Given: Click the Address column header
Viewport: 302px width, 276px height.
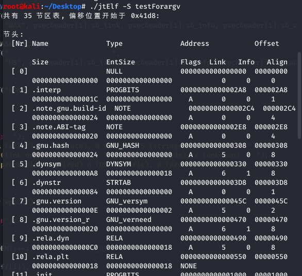Looking at the screenshot, I should click(x=194, y=43).
